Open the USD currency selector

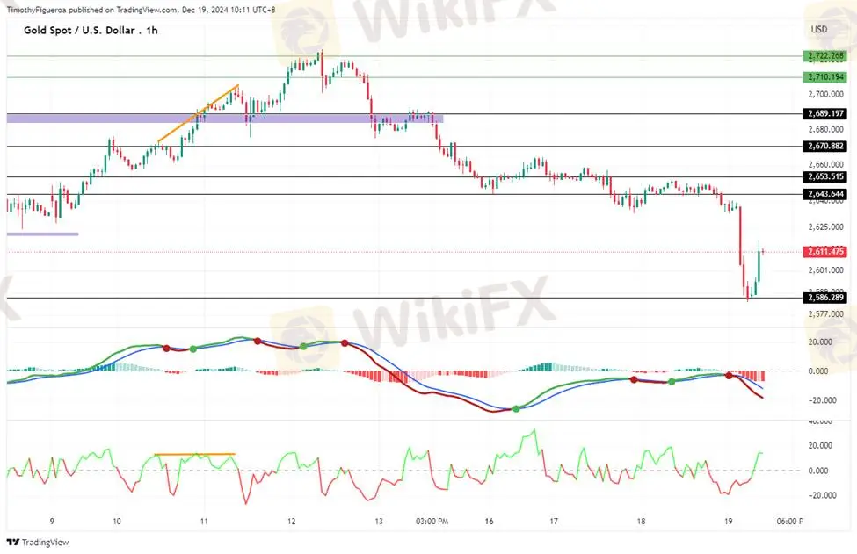[x=818, y=30]
